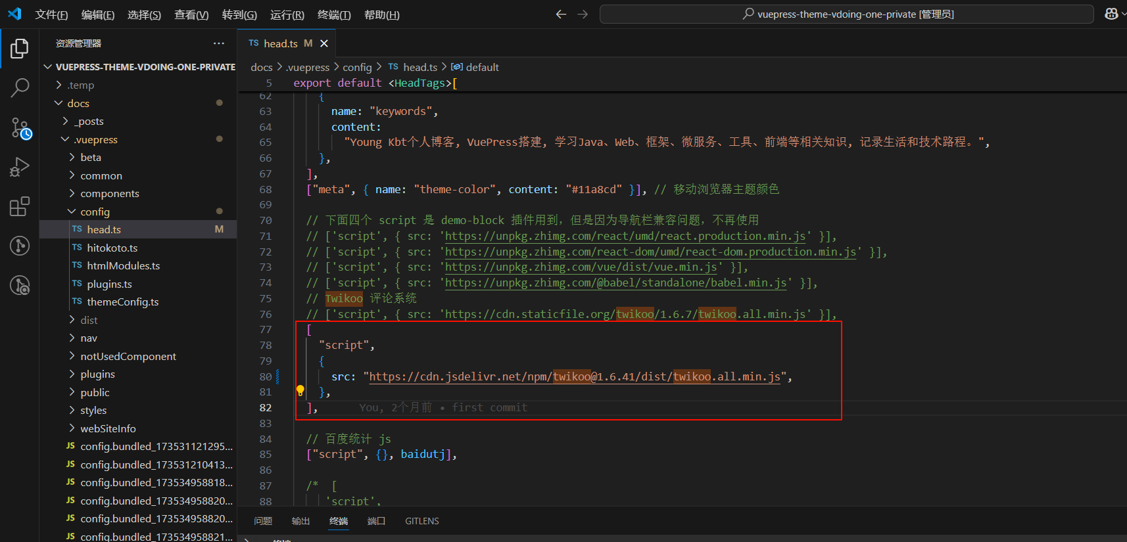The image size is (1127, 542).
Task: Click the Copilot icon in title bar
Action: coord(1111,14)
